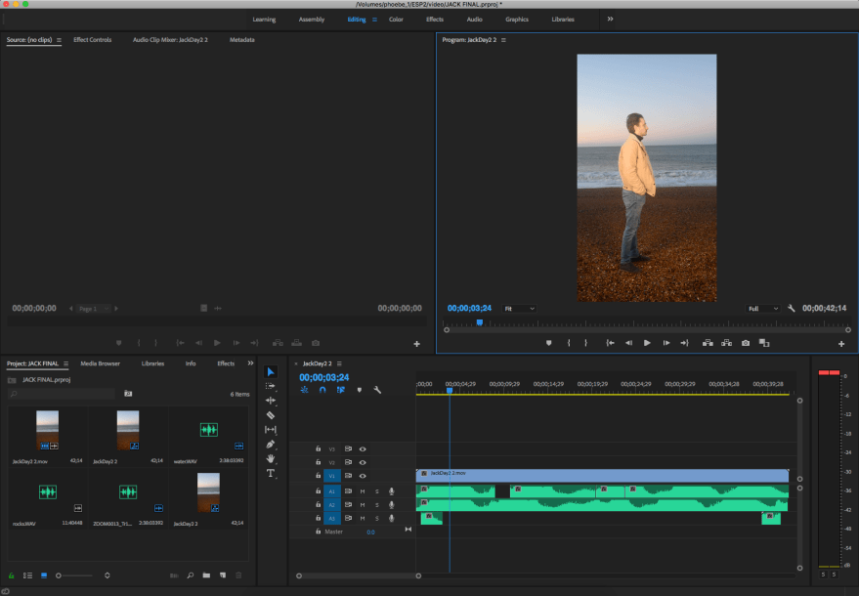
Task: Open the Effects panel tab
Action: (x=225, y=362)
